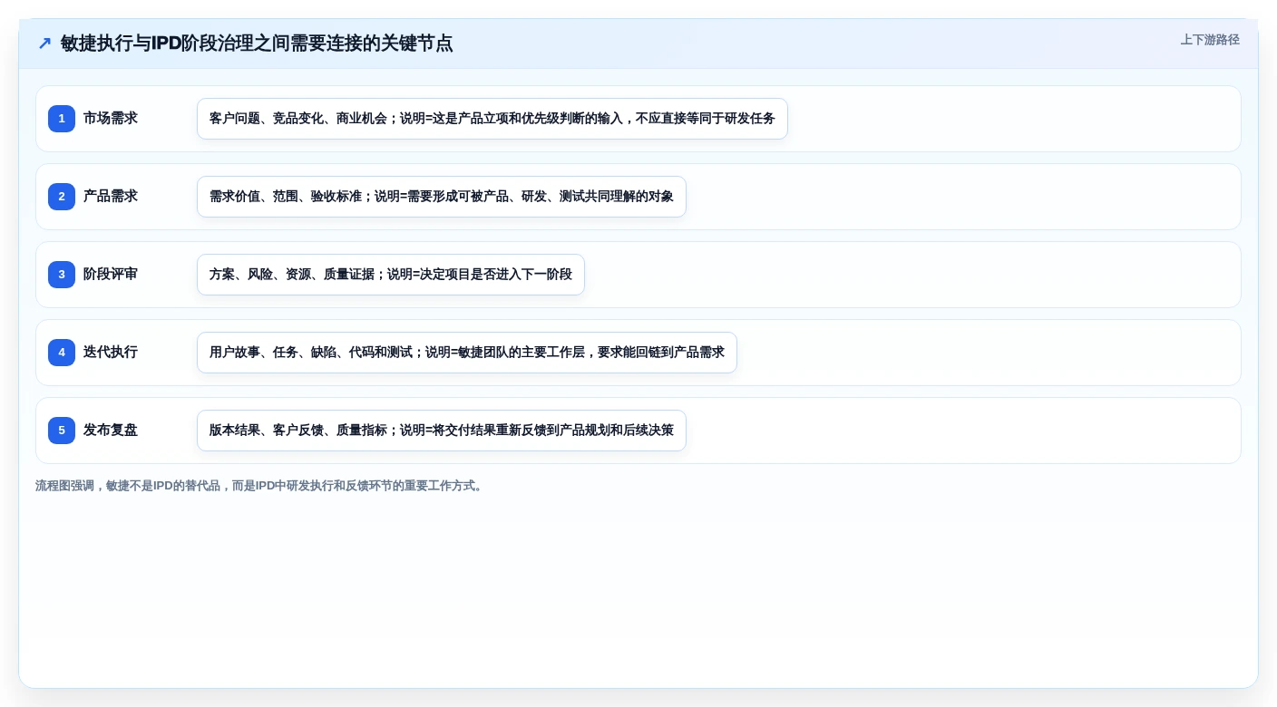The width and height of the screenshot is (1277, 707).
Task: Click the footnote 流程图强调，敏捷不是IPD的替代品
Action: [x=261, y=486]
